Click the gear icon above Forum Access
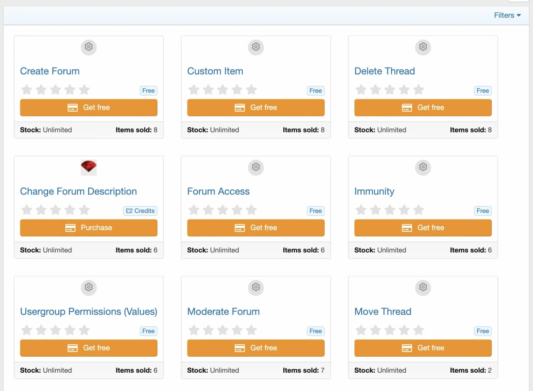Image resolution: width=533 pixels, height=391 pixels. point(256,167)
